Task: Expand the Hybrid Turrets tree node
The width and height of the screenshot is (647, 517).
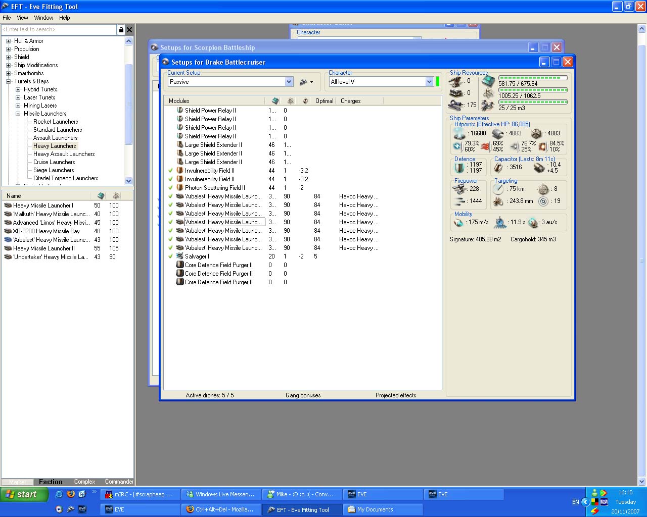Action: click(18, 90)
